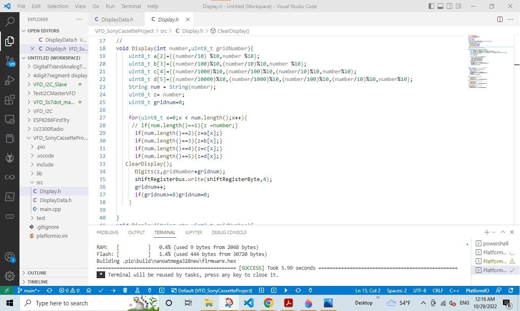Image resolution: width=520 pixels, height=311 pixels.
Task: Open the terminal launch profile dropdown arrow
Action: tap(494, 232)
